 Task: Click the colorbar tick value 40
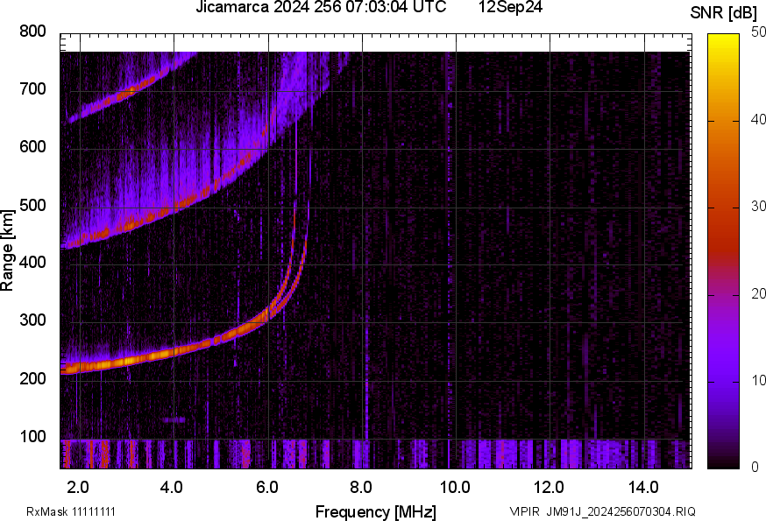click(x=758, y=119)
